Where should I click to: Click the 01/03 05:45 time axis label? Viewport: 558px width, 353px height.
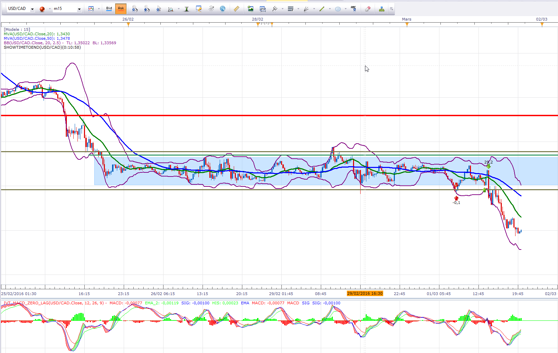[439, 294]
